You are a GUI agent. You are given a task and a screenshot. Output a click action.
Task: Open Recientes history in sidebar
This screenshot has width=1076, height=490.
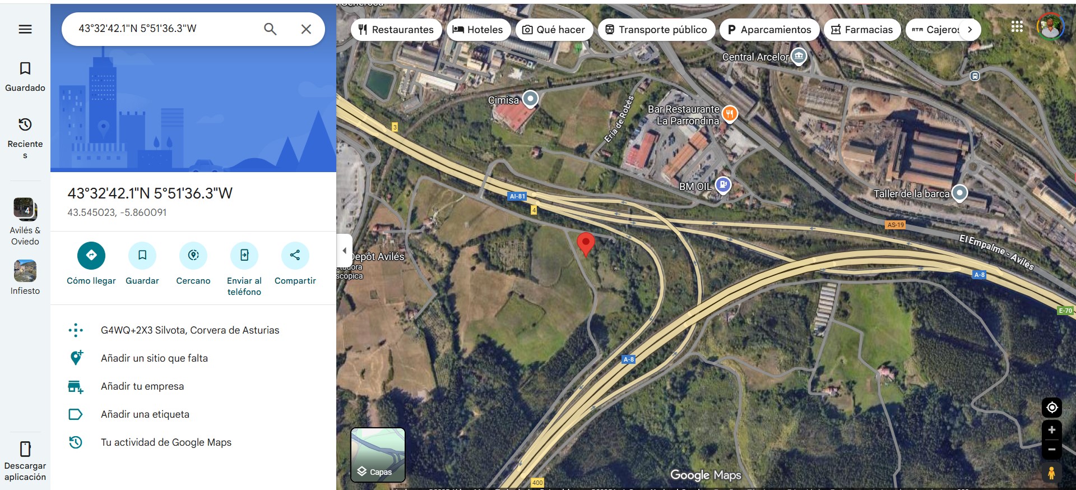(x=25, y=138)
